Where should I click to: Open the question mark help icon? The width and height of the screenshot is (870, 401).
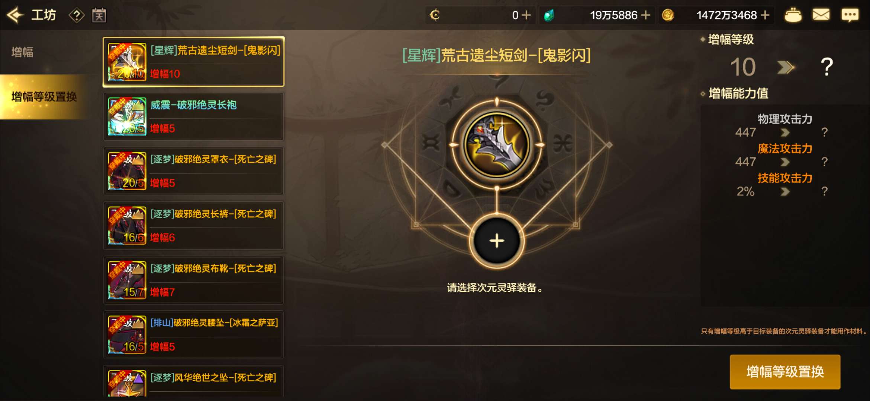77,15
